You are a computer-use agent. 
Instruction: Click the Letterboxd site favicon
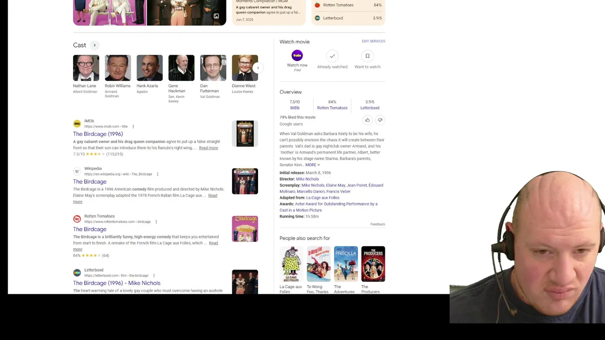pos(77,273)
